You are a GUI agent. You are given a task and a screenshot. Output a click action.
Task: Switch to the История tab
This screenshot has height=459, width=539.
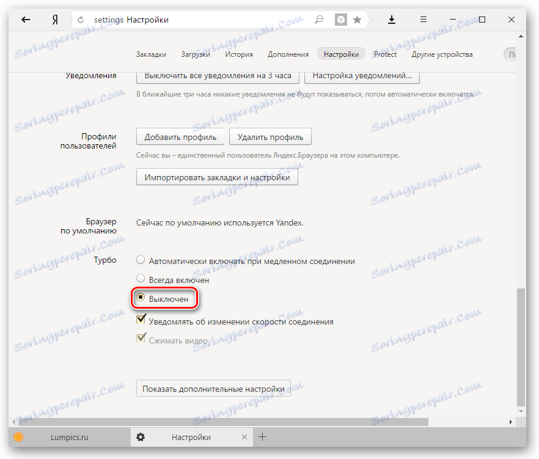(x=239, y=54)
